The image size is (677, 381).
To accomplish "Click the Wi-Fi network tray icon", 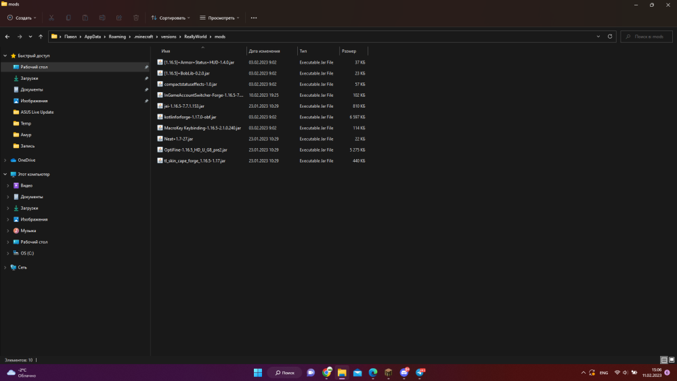I will pos(617,372).
